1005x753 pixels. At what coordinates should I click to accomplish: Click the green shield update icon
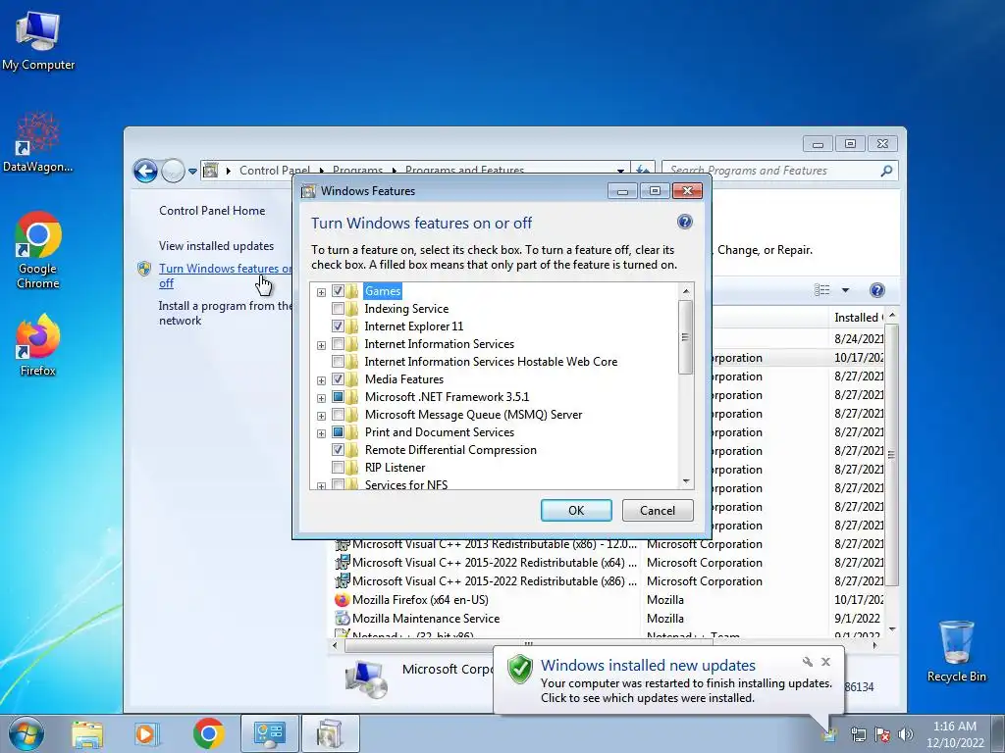[520, 670]
